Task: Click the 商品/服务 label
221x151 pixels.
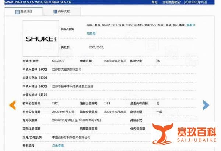Action: (67, 29)
